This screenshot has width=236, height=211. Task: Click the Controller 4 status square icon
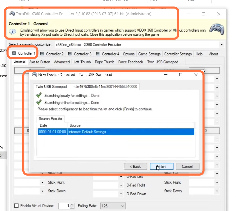click(98, 54)
